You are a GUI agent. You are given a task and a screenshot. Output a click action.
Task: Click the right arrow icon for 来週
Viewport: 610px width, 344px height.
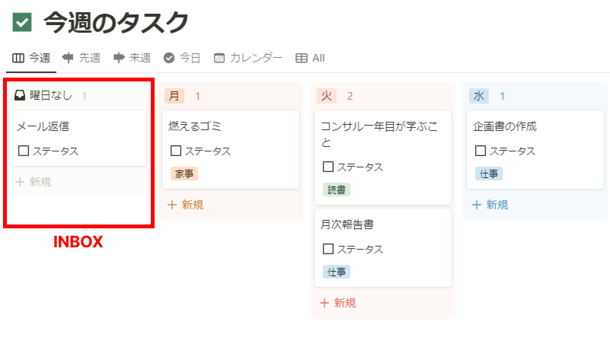(x=119, y=58)
